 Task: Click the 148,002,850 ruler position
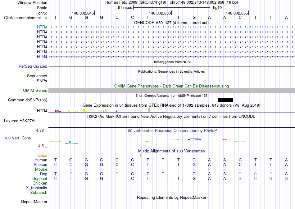[160, 13]
